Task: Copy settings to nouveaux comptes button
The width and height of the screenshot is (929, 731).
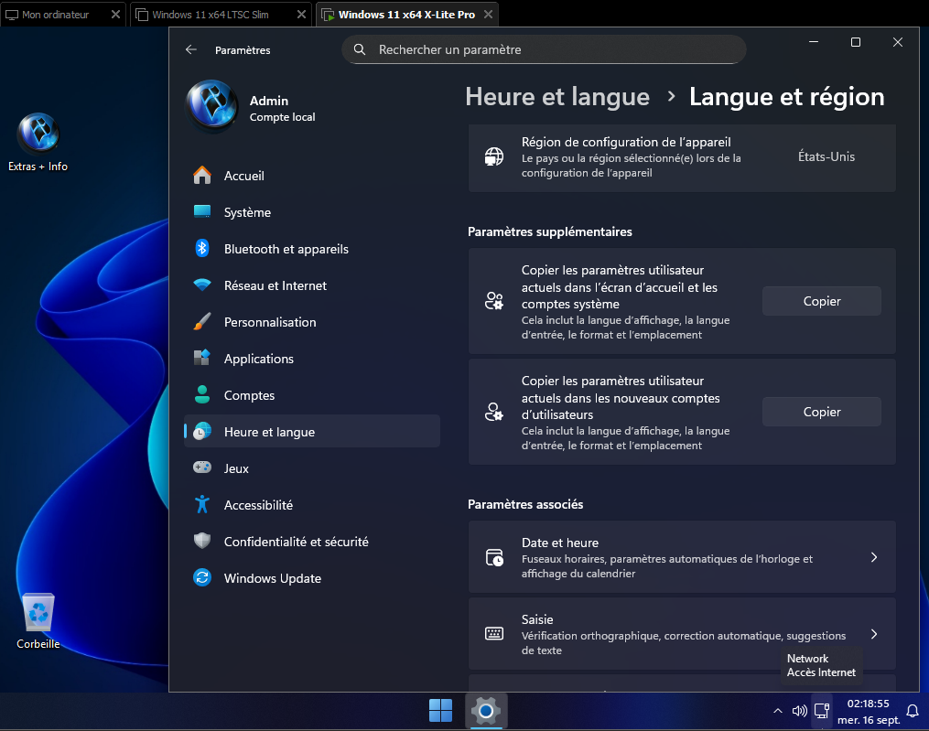Action: click(x=821, y=412)
